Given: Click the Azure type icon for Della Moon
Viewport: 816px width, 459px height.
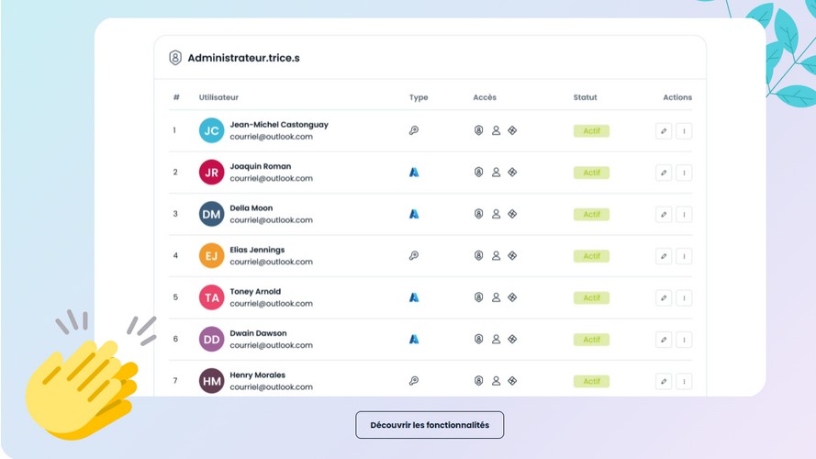Looking at the screenshot, I should coord(414,214).
